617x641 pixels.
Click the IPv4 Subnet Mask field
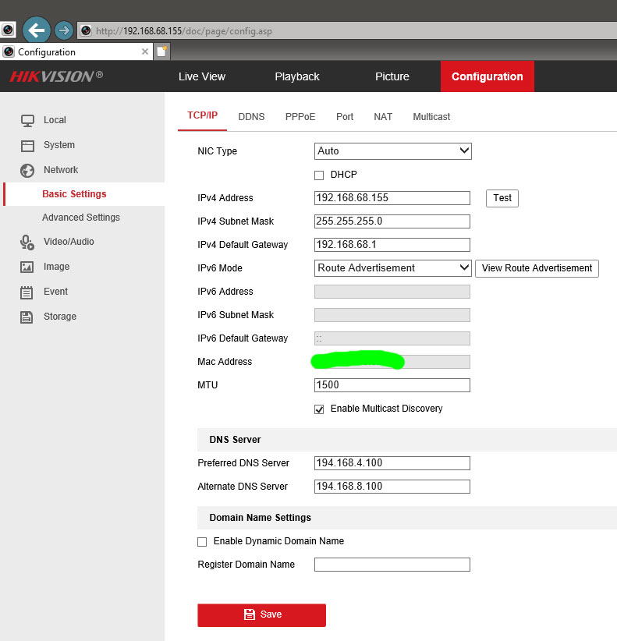click(392, 221)
